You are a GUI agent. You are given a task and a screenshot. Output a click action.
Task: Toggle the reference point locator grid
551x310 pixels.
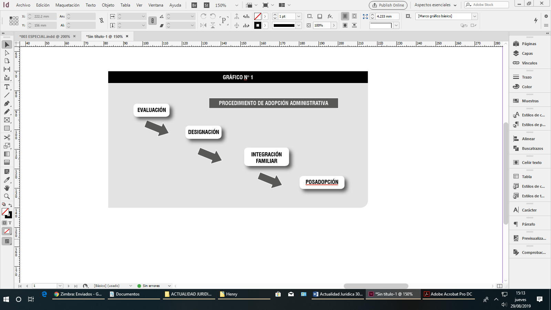pyautogui.click(x=14, y=21)
